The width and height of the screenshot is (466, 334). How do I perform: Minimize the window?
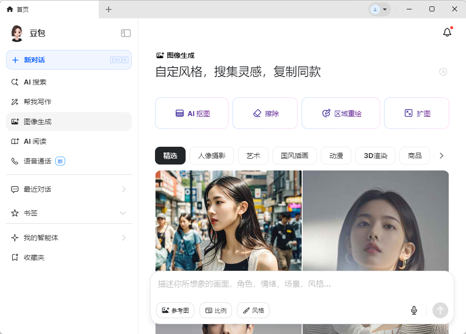[x=409, y=9]
